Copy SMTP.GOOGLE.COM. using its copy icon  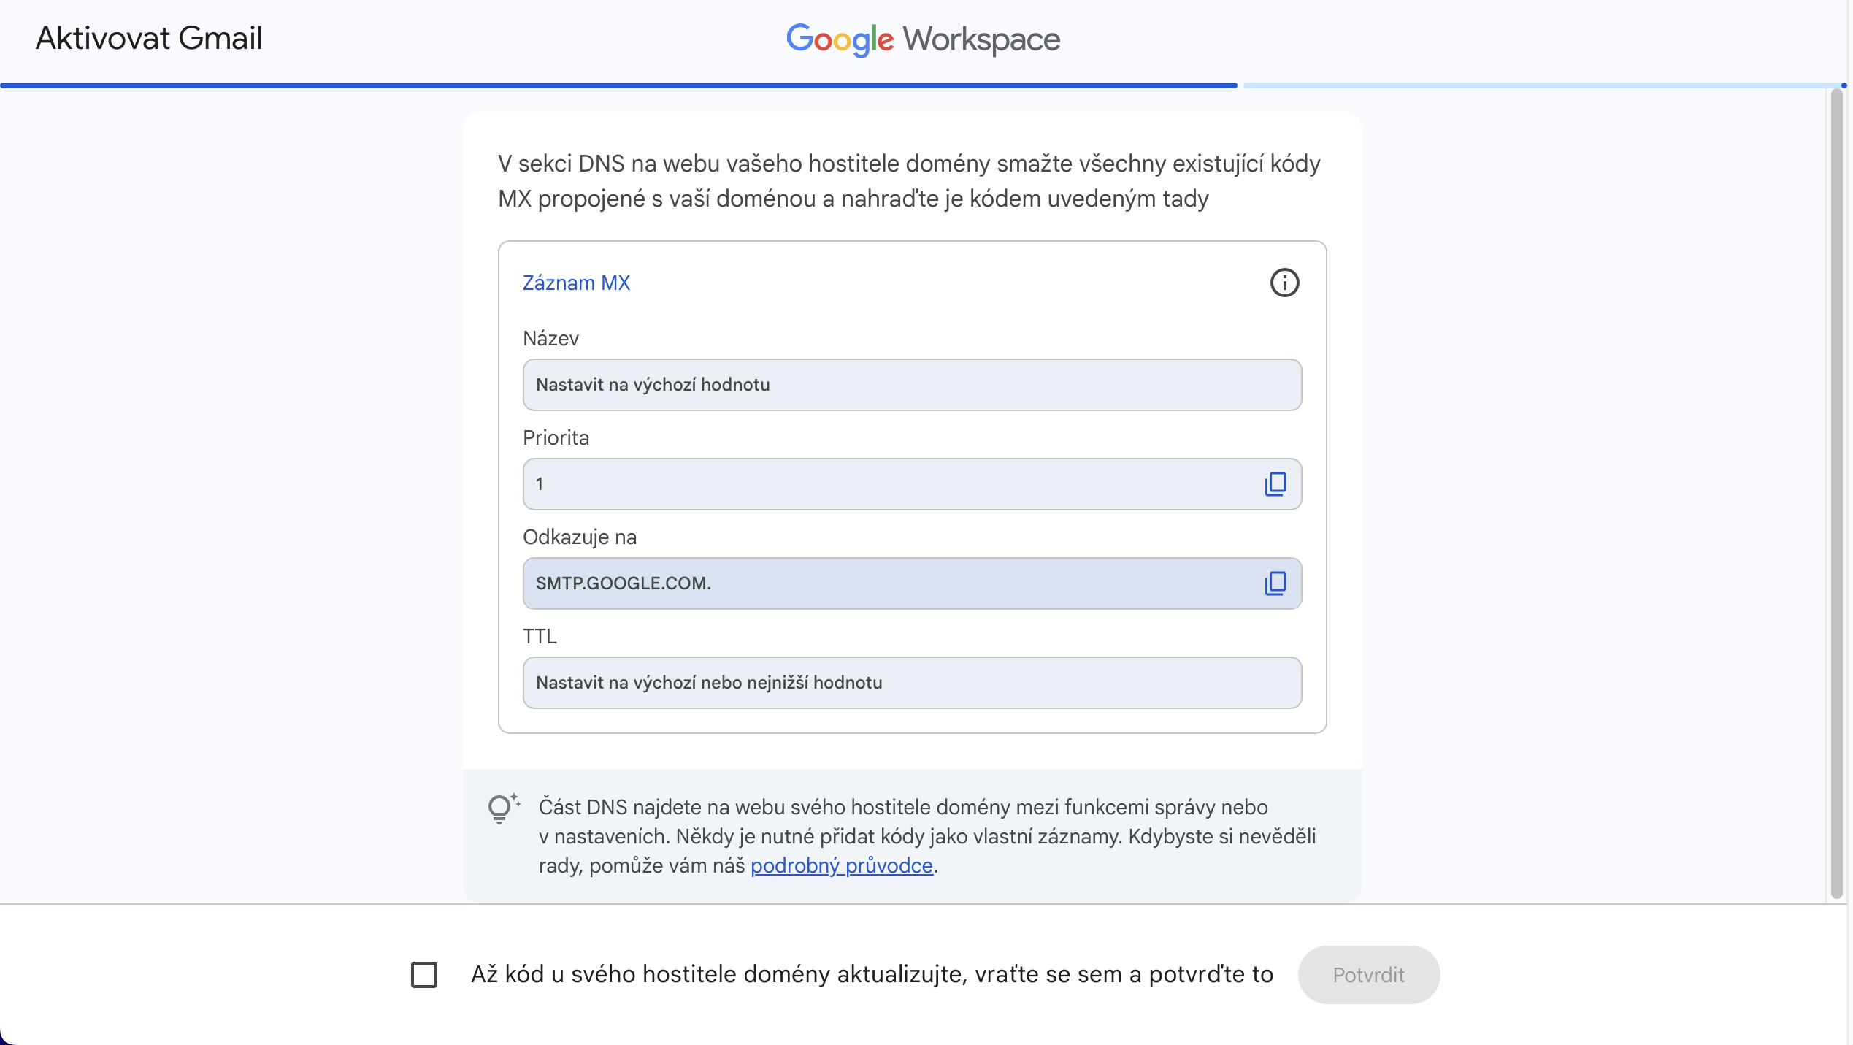(x=1275, y=583)
